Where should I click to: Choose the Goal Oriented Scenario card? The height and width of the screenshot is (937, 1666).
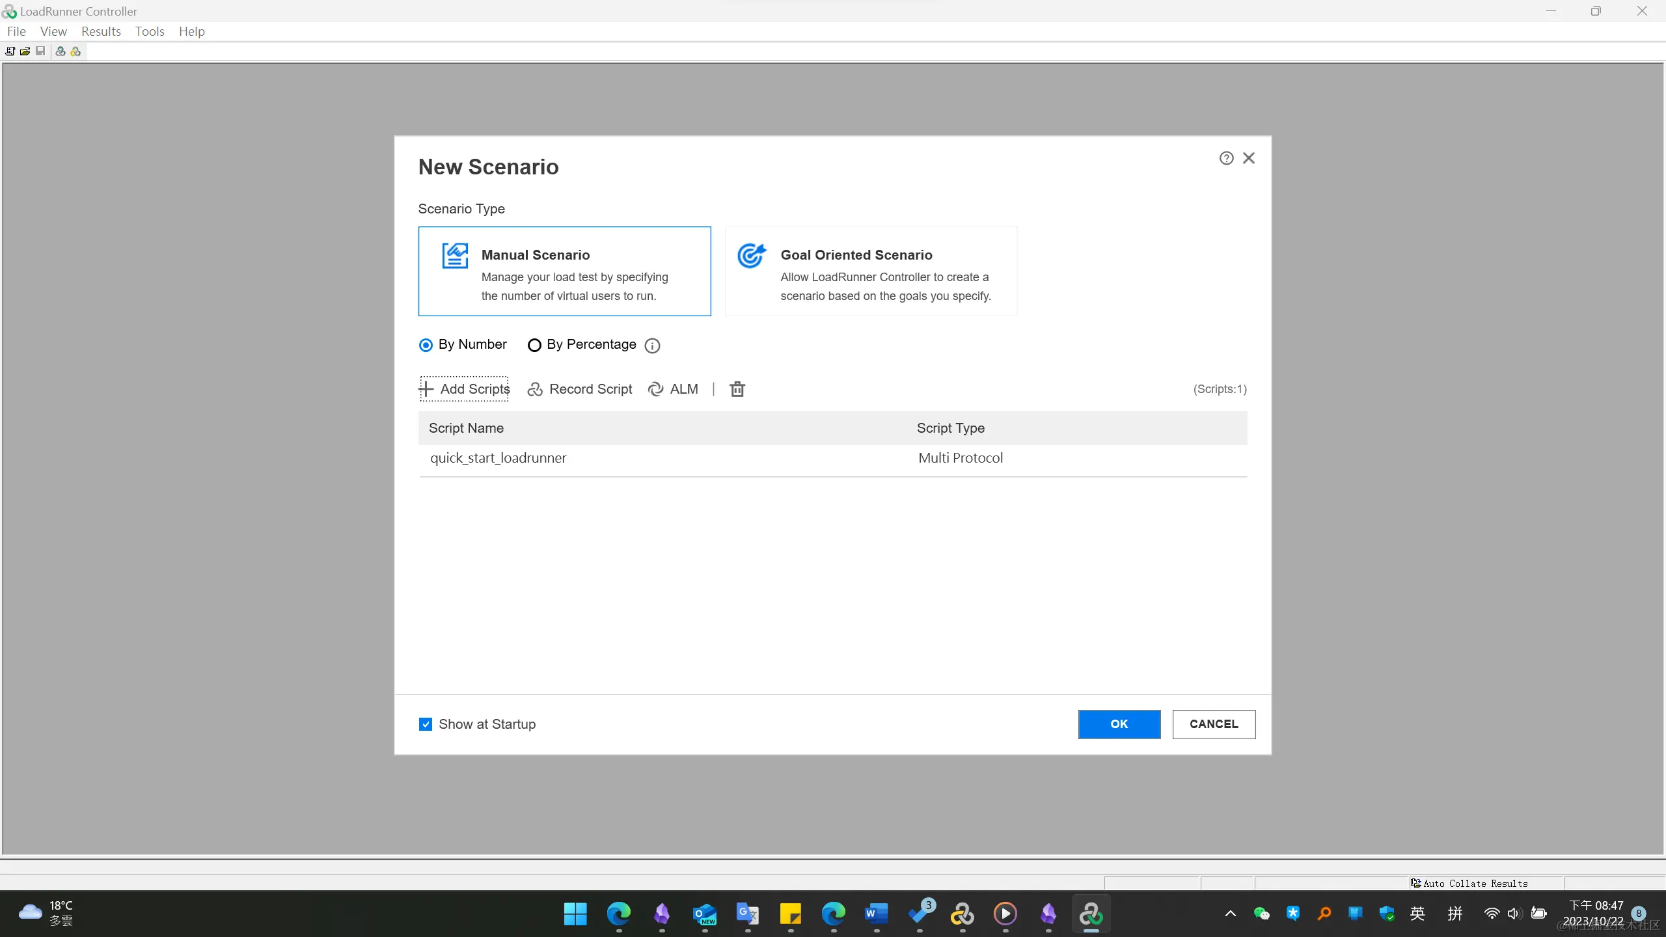871,271
